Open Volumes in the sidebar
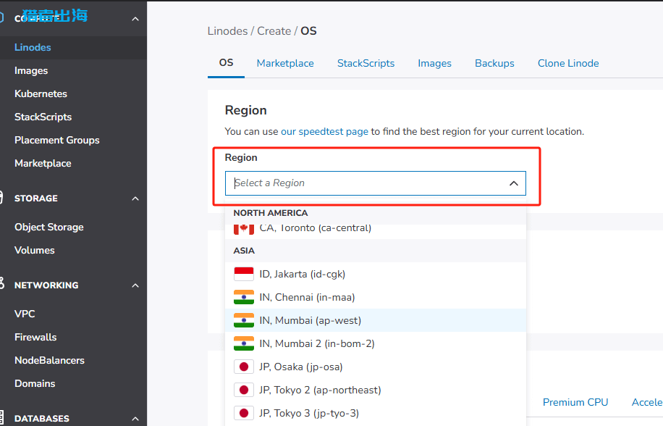This screenshot has height=426, width=663. coord(34,250)
